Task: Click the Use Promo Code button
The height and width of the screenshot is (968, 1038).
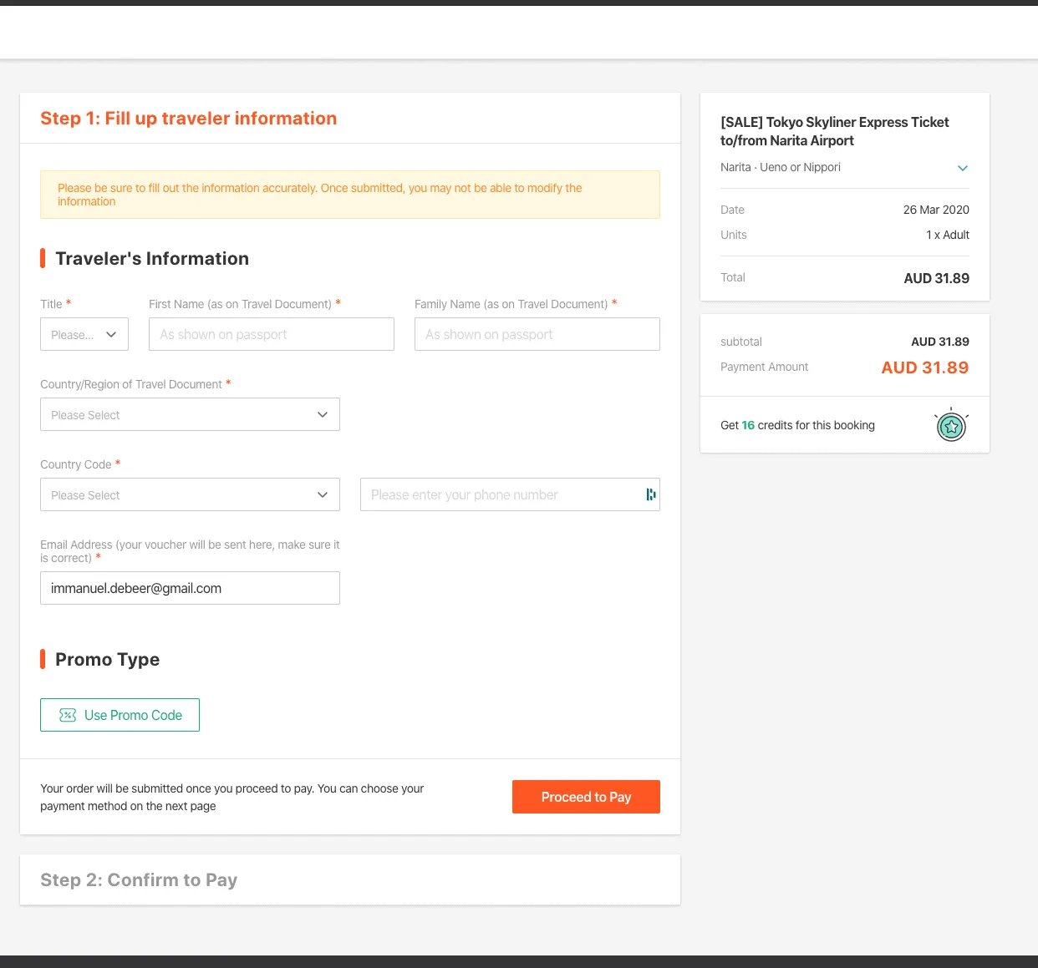Action: 120,715
